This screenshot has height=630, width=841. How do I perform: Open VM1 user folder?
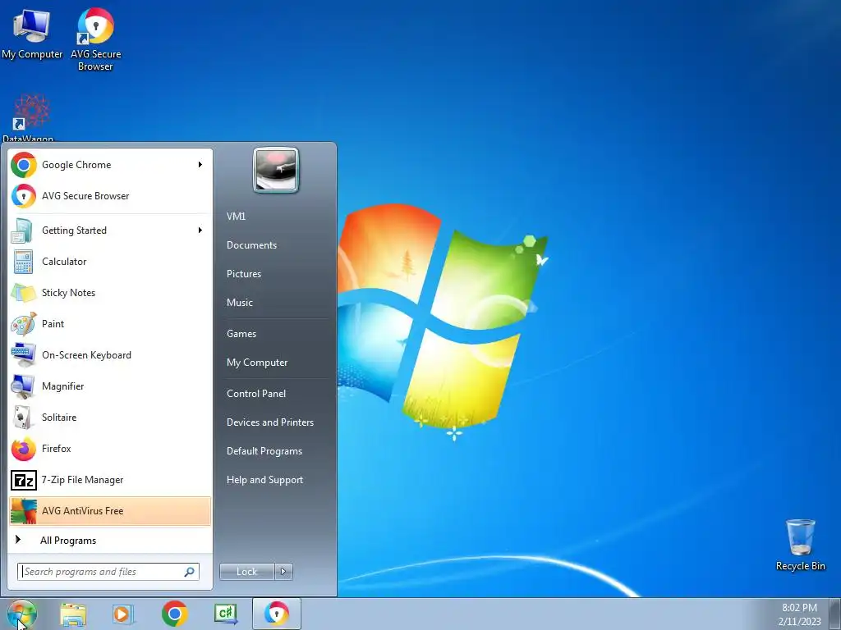pos(277,217)
